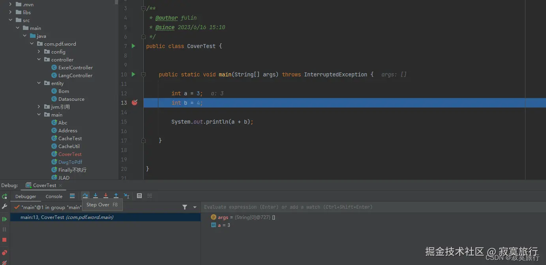Select thread "main"@1 in group "main"
Screen dimensions: 546x265
coord(51,207)
